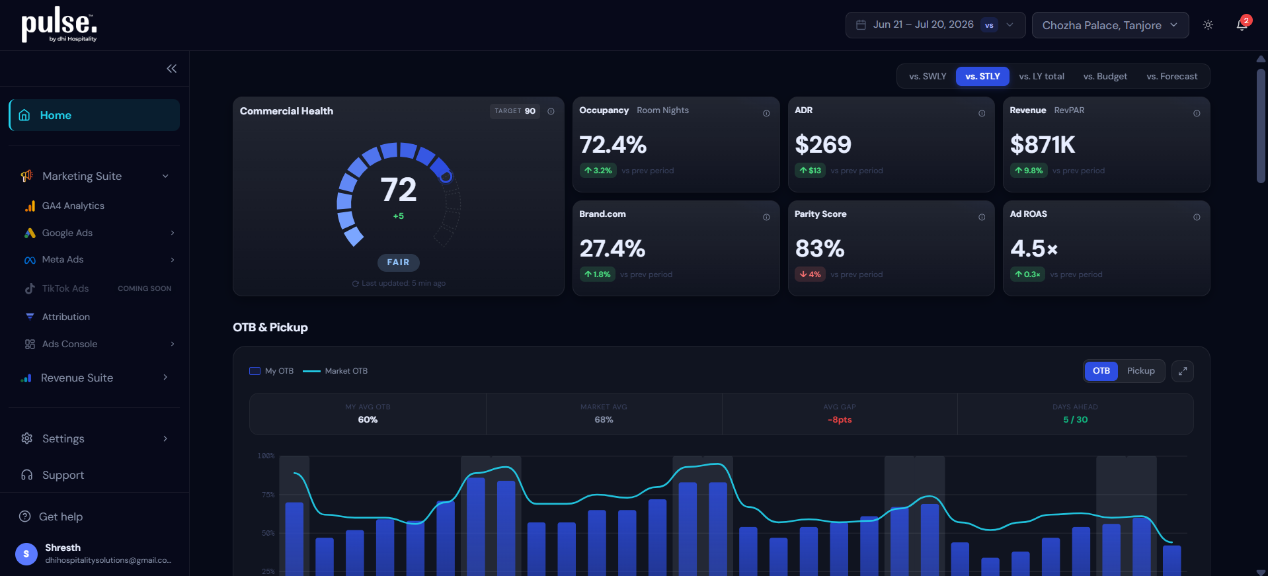This screenshot has height=576, width=1268.
Task: Open the Jun 21 – Jul 20 date picker
Action: (x=935, y=25)
